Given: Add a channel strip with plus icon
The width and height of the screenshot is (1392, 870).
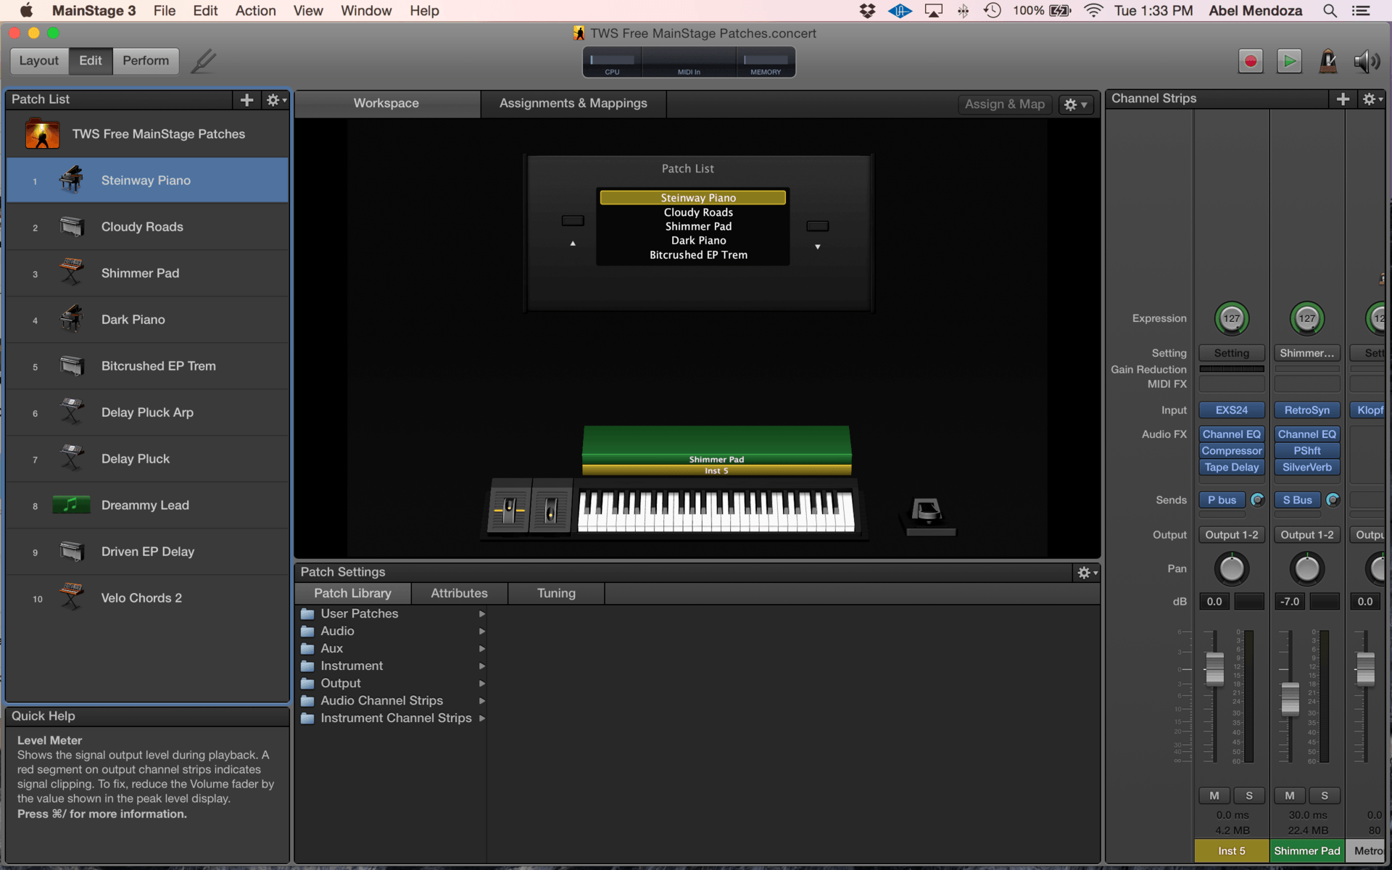Looking at the screenshot, I should 1342,99.
